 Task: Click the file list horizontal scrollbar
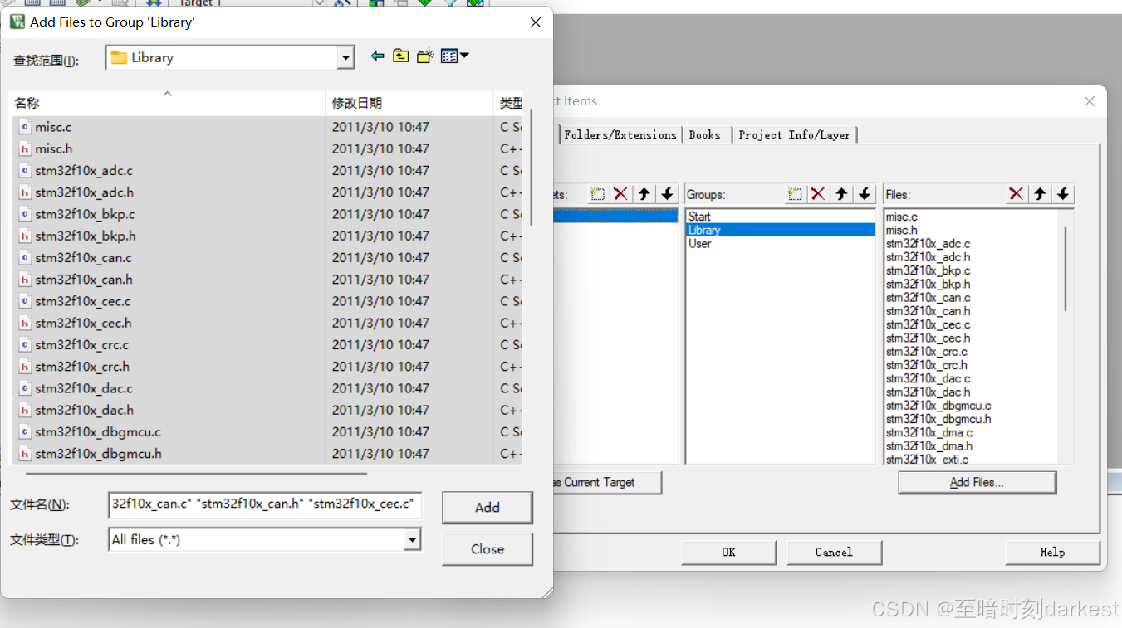[x=196, y=474]
